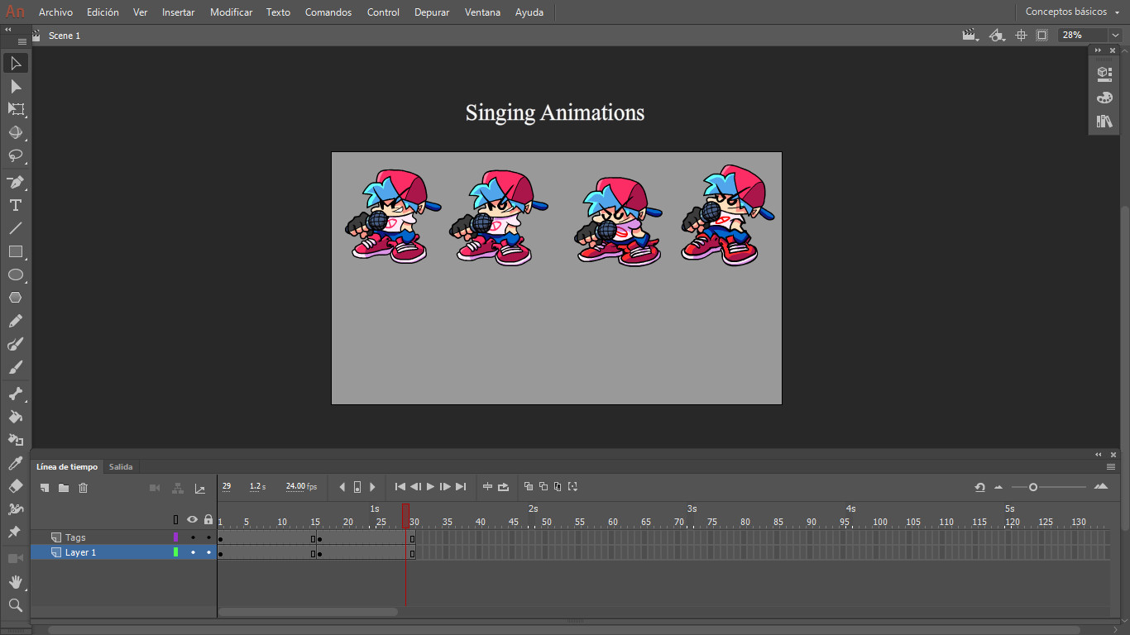Collapse the right panel to icons
Image resolution: width=1130 pixels, height=635 pixels.
[1097, 50]
